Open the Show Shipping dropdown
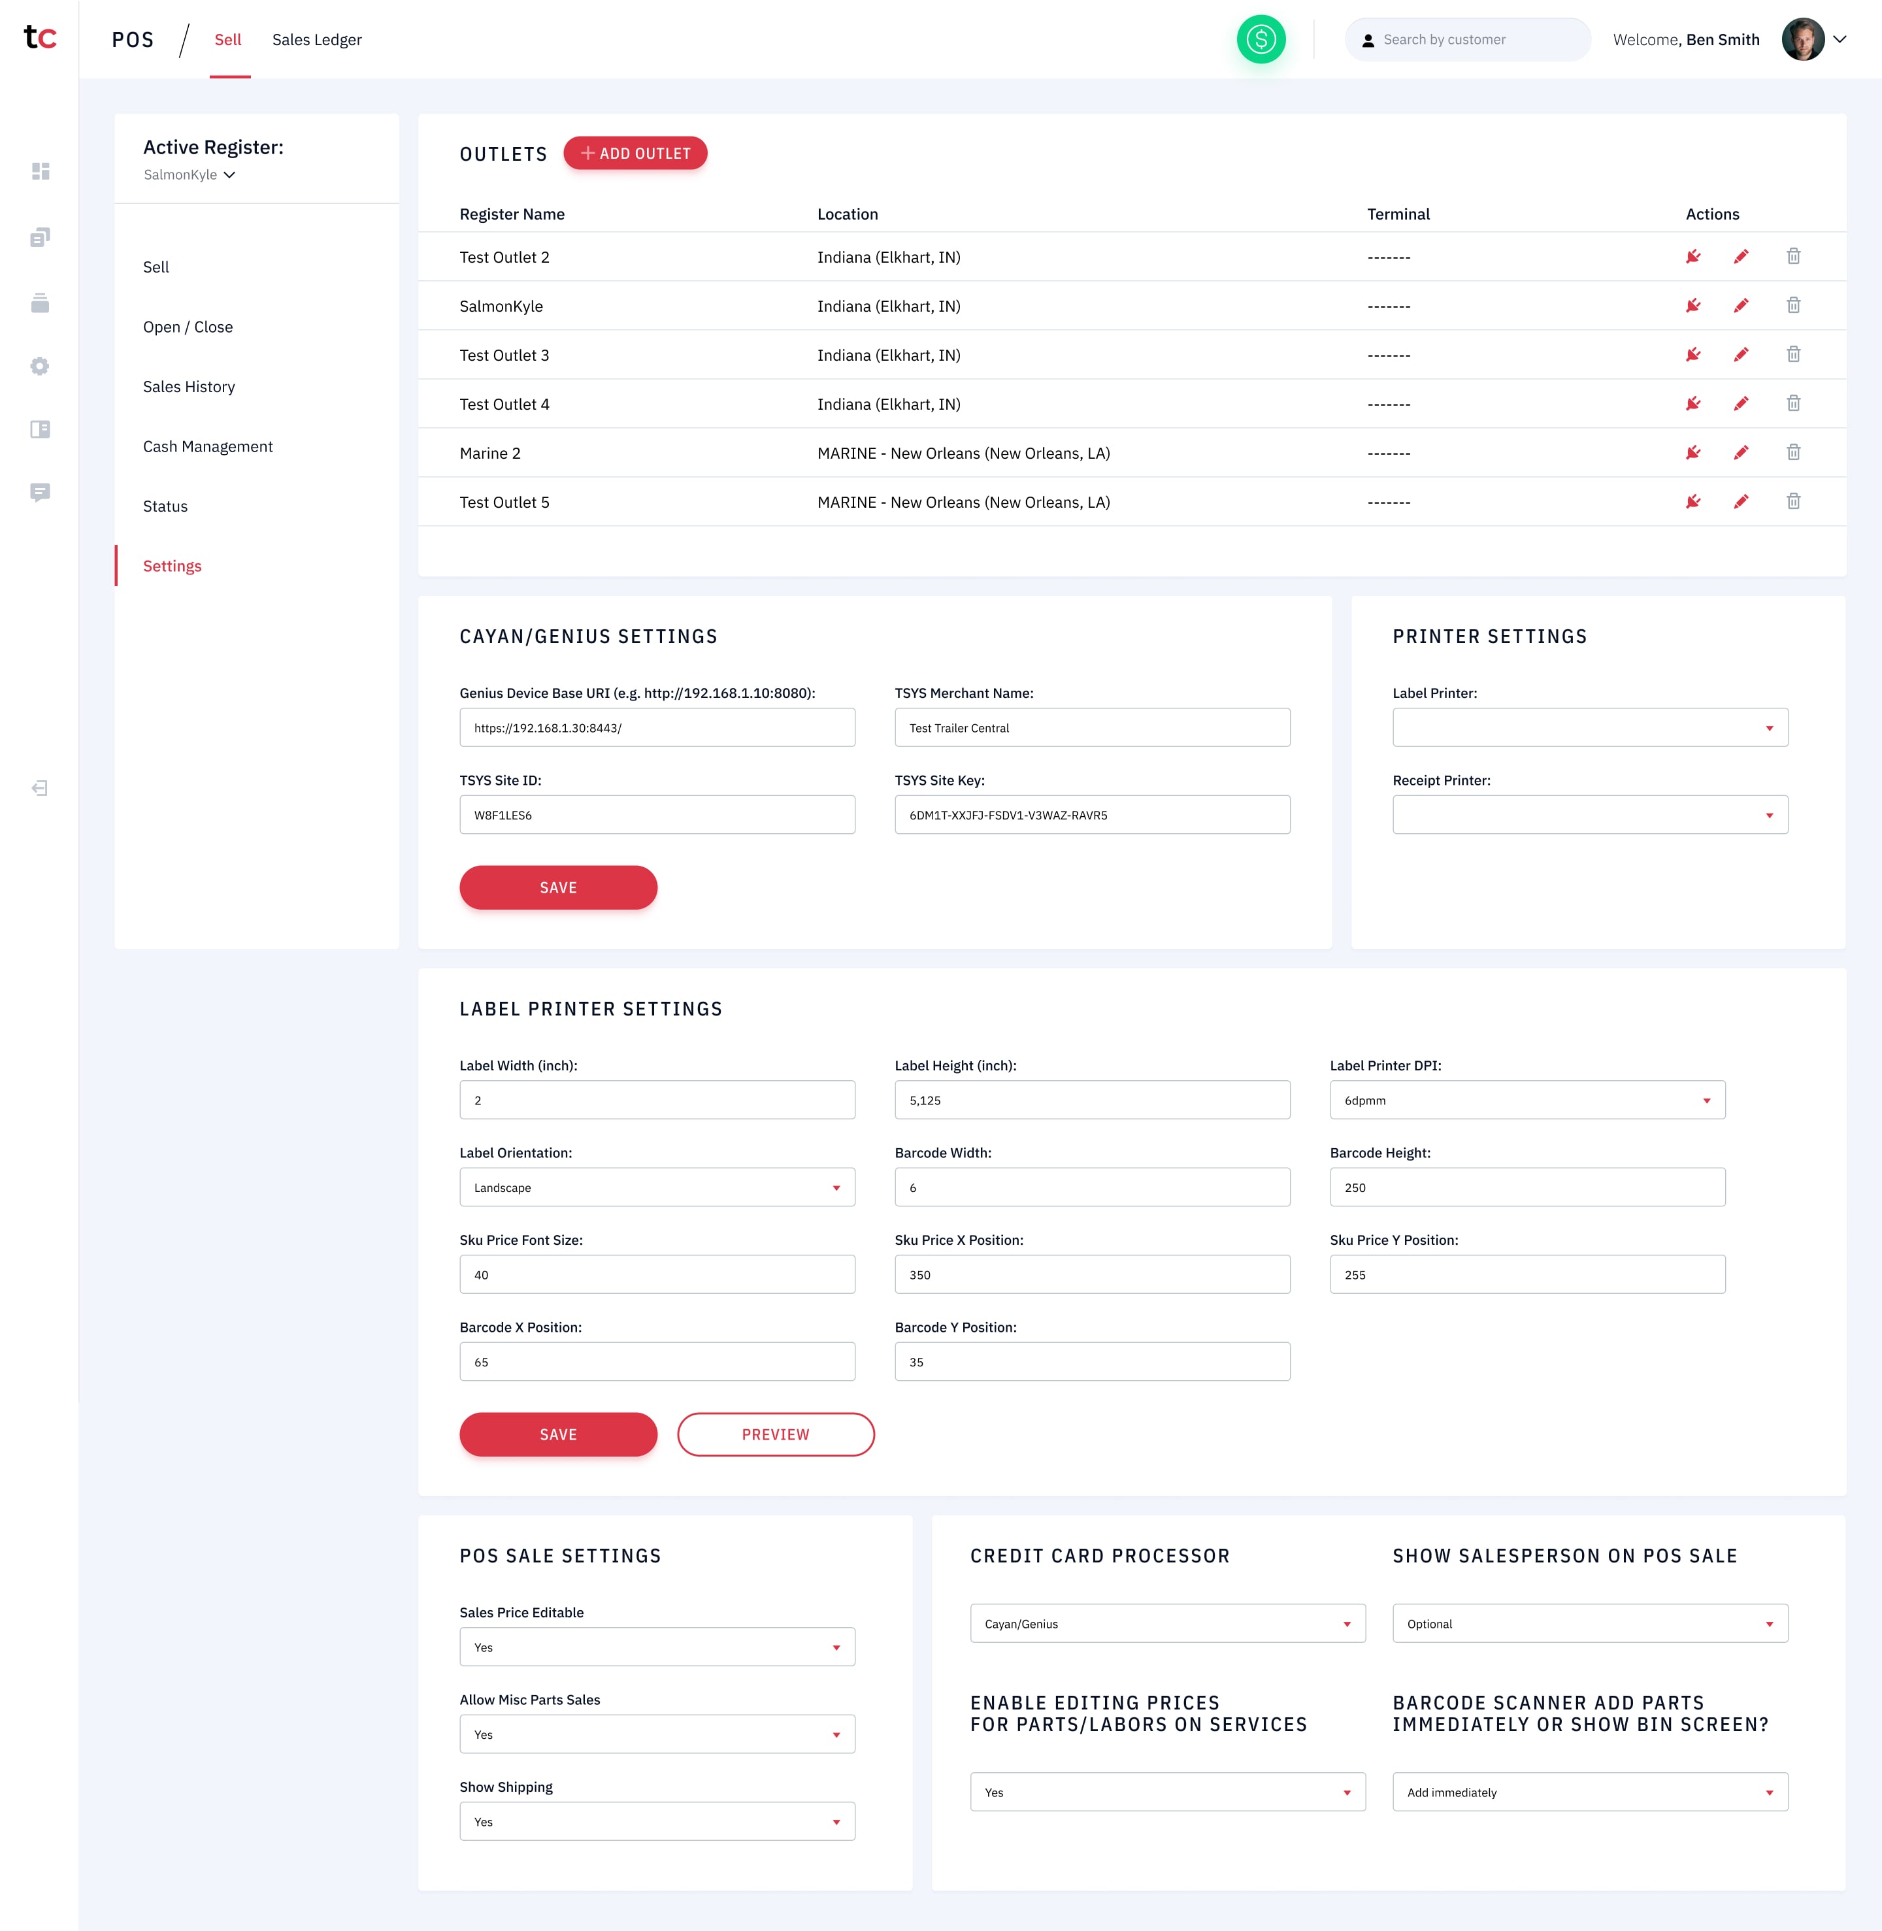 (x=657, y=1821)
